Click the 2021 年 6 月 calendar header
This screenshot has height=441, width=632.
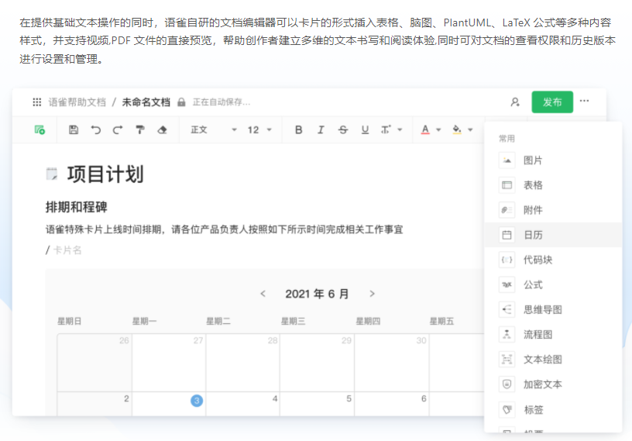pyautogui.click(x=317, y=294)
